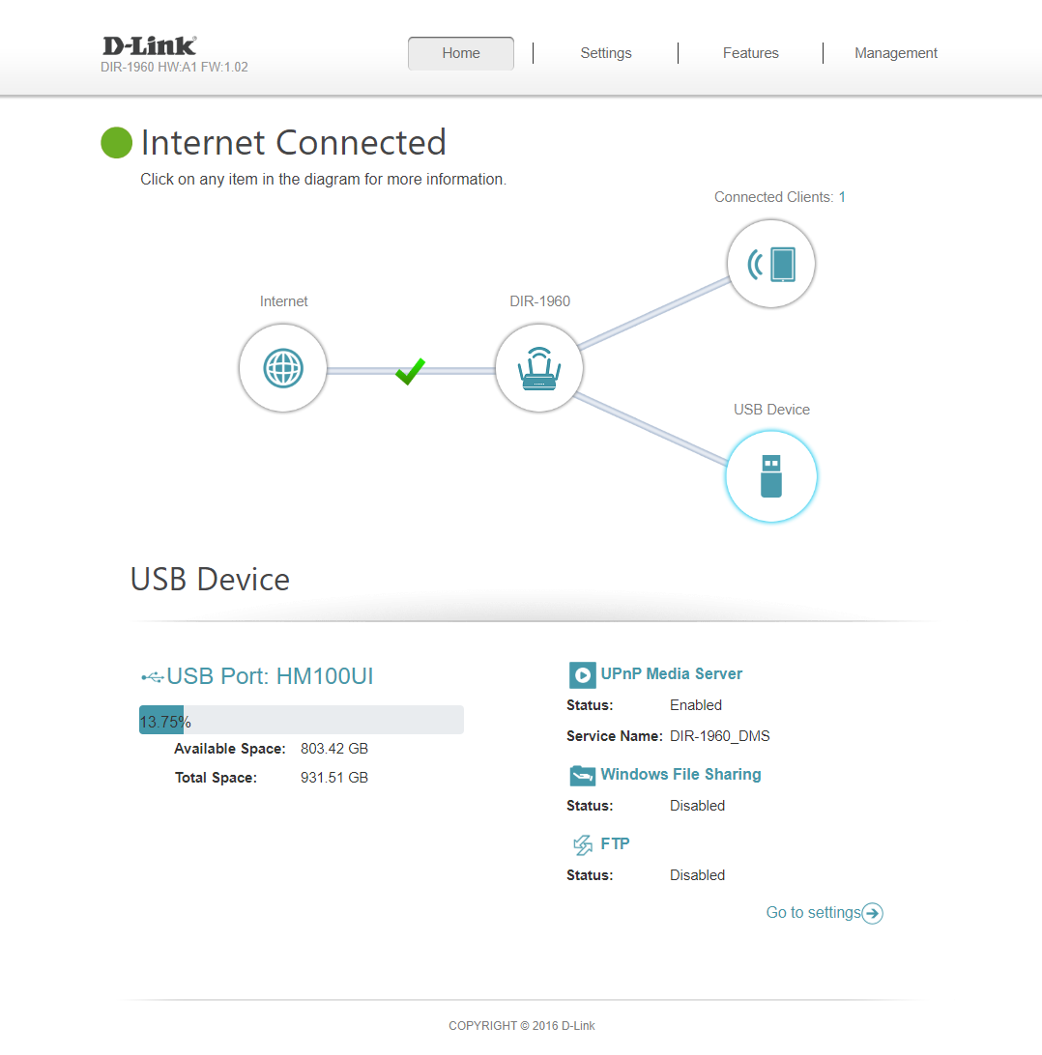The height and width of the screenshot is (1055, 1042).
Task: Click the Windows File Sharing folder icon
Action: 582,776
